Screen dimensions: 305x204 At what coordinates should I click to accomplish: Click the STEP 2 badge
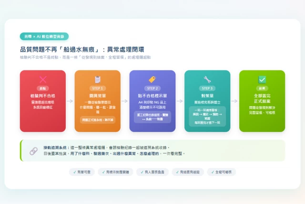click(x=152, y=88)
